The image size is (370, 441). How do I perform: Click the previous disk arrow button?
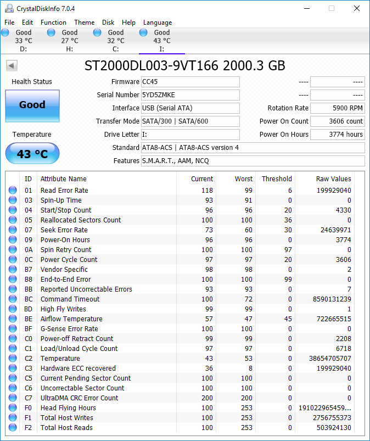(x=12, y=66)
